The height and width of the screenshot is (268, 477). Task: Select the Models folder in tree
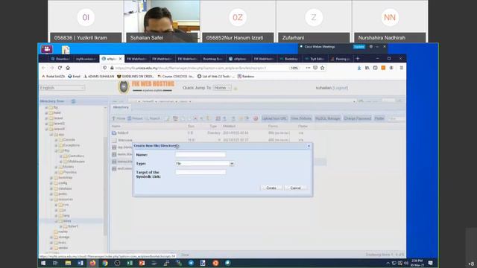(69, 167)
